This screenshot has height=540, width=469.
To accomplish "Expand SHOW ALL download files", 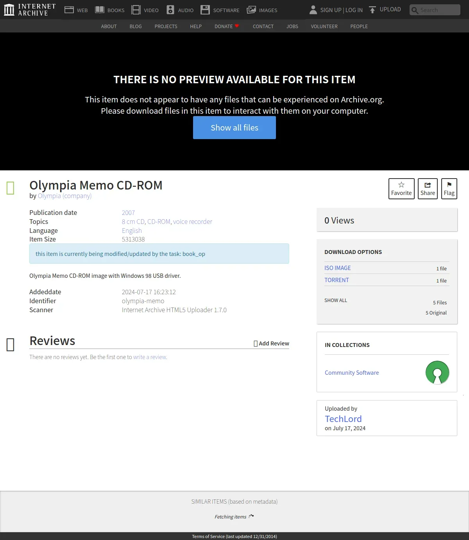I will (x=336, y=300).
